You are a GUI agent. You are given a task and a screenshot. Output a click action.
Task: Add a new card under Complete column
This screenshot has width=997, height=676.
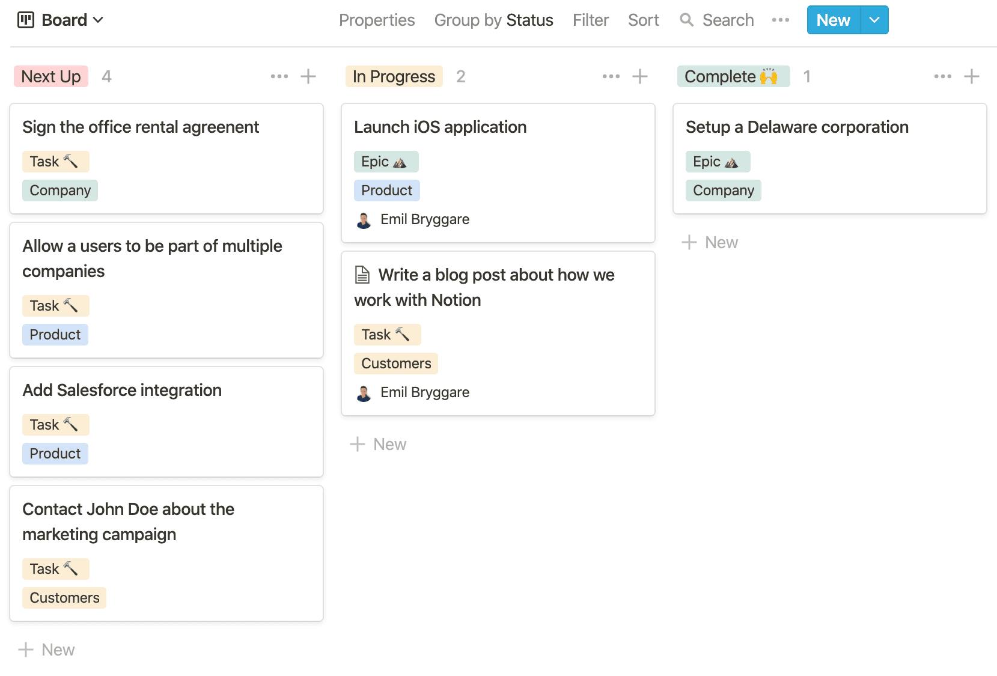click(x=710, y=242)
